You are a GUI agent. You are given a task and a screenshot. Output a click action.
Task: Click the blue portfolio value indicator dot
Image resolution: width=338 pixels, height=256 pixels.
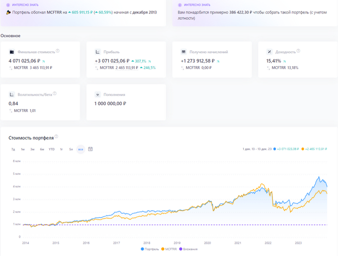point(275,149)
